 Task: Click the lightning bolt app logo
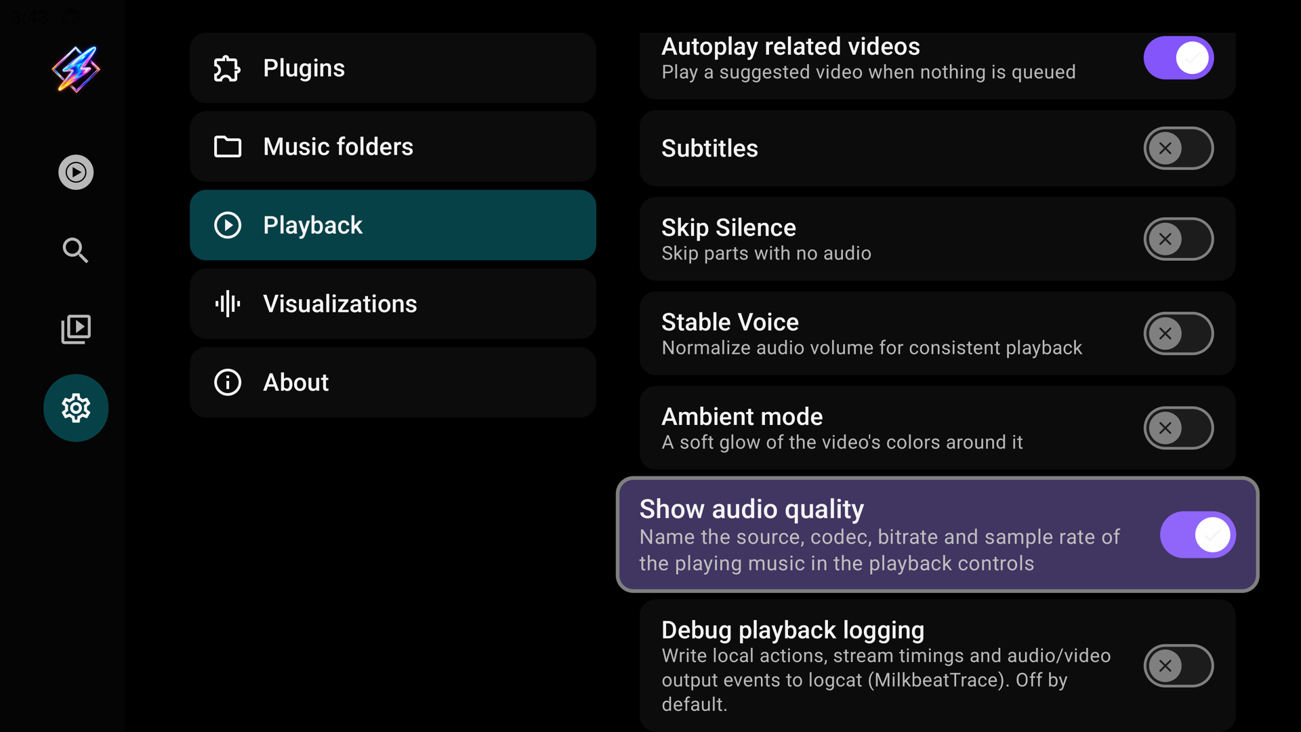click(x=76, y=69)
